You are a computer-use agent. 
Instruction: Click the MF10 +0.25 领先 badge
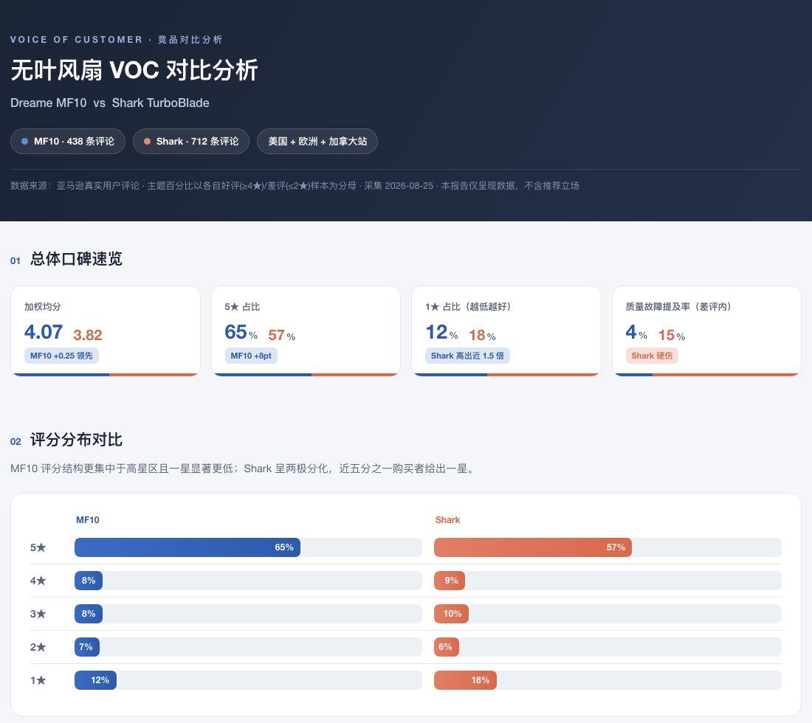pyautogui.click(x=61, y=356)
